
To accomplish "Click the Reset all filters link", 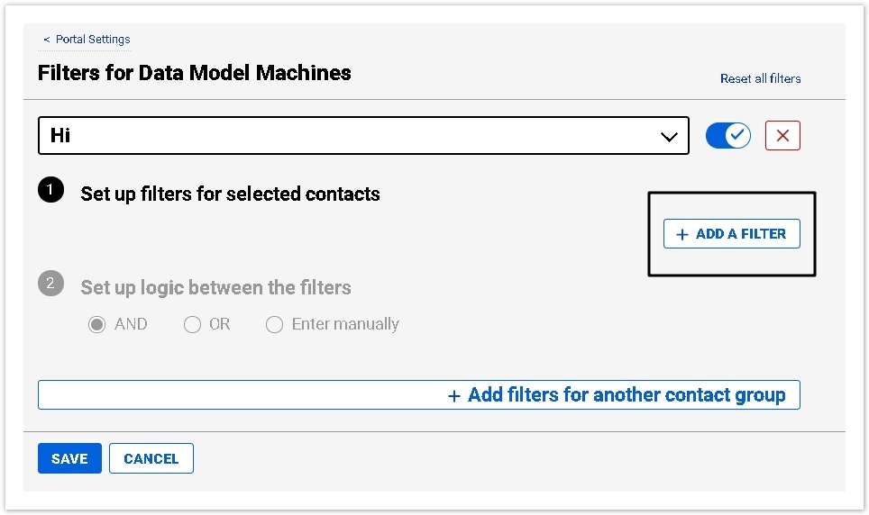I will 760,78.
